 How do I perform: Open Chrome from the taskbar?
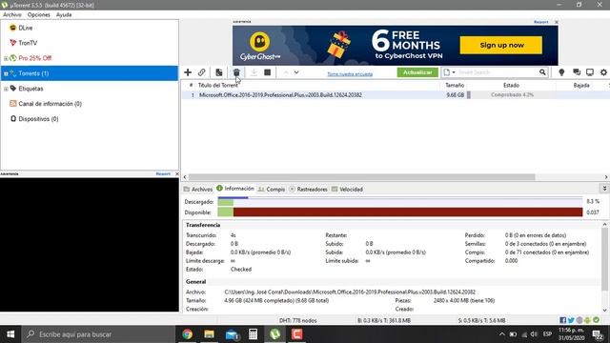pos(187,334)
